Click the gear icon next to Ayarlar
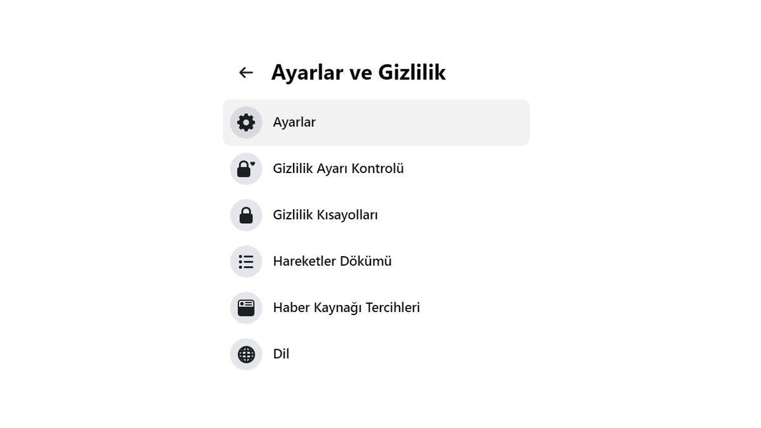 (x=245, y=122)
